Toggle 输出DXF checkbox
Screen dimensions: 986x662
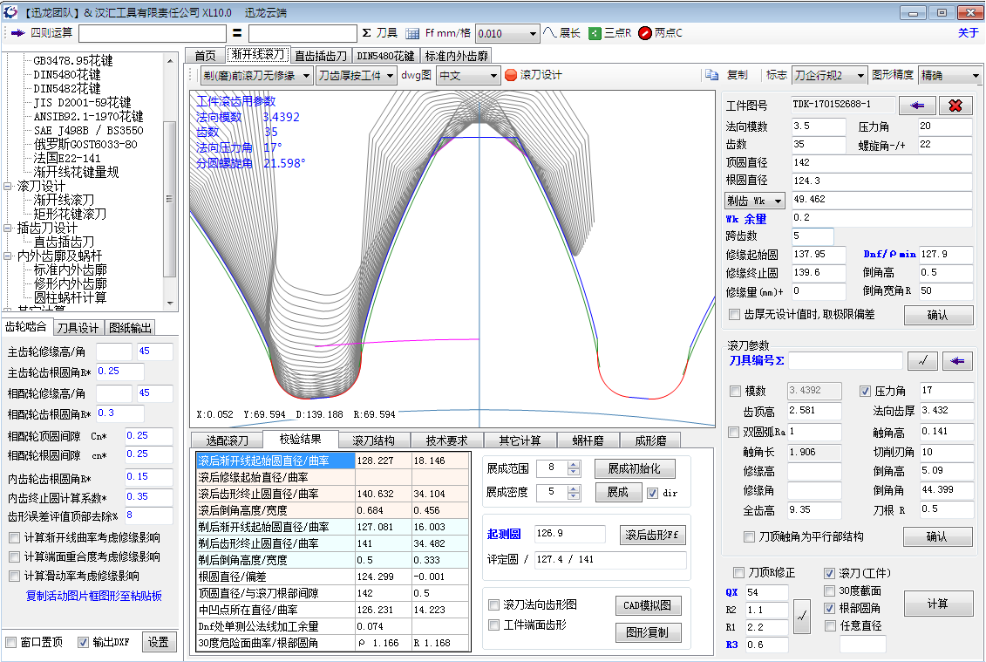[83, 643]
